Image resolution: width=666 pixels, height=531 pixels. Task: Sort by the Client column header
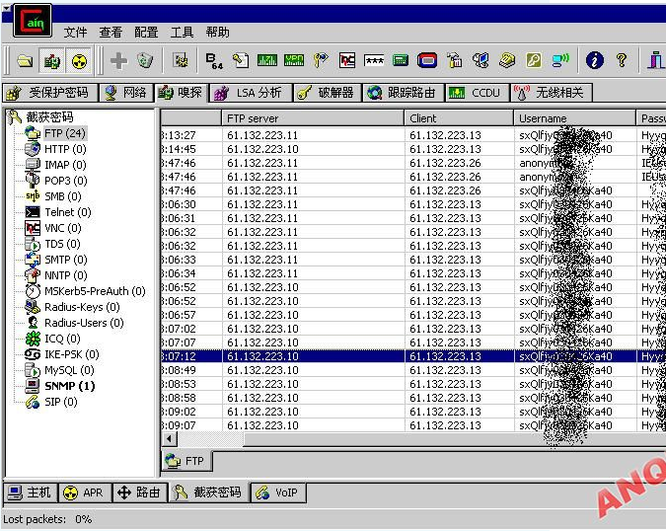(459, 118)
